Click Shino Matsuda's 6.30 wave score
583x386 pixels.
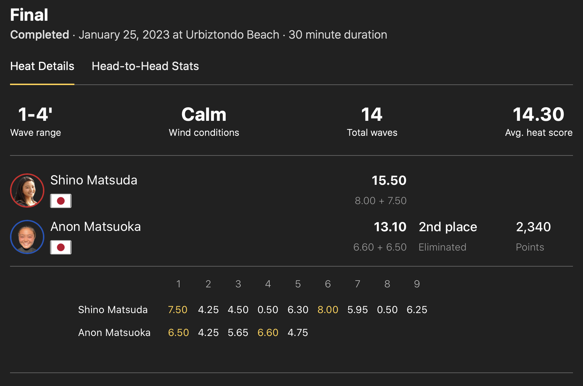298,310
